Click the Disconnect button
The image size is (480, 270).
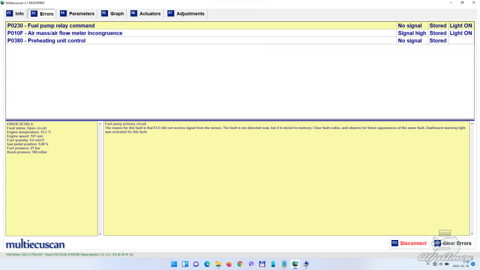coord(409,244)
